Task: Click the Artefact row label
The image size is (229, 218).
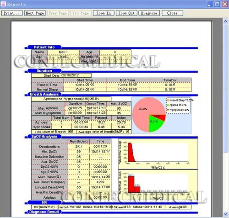Action: point(49,197)
